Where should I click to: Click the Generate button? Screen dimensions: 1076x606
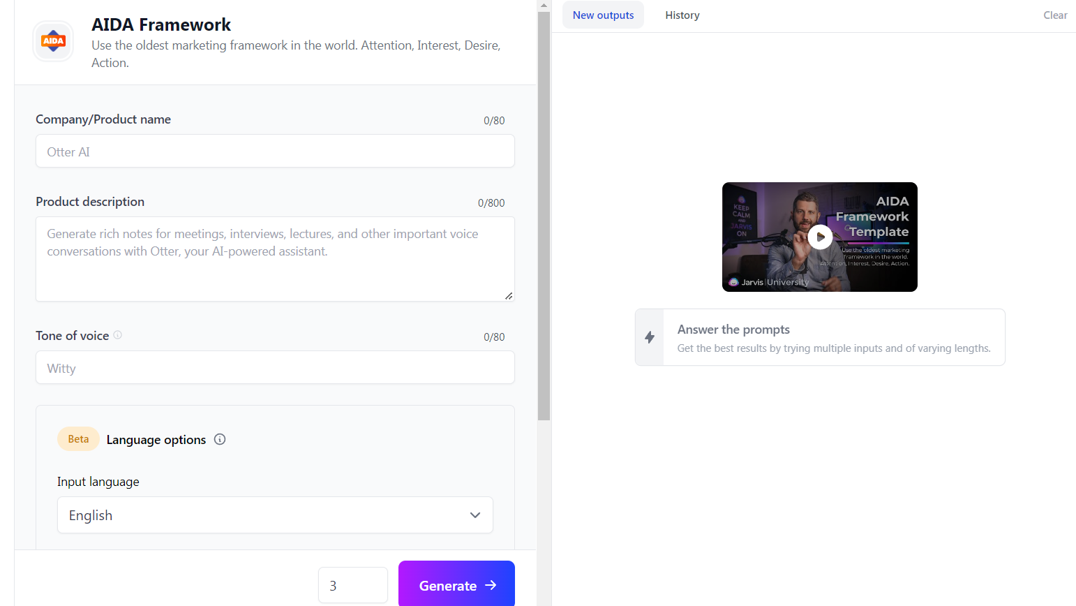pos(456,585)
